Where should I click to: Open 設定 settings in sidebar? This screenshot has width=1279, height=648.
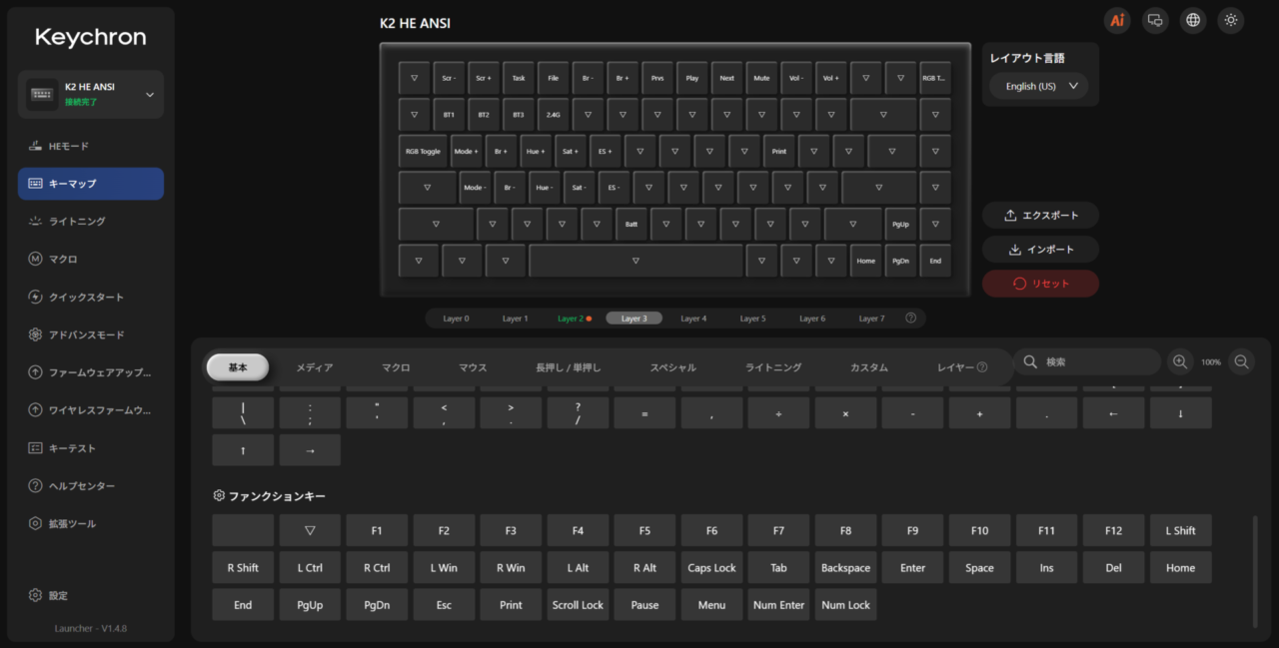91,595
